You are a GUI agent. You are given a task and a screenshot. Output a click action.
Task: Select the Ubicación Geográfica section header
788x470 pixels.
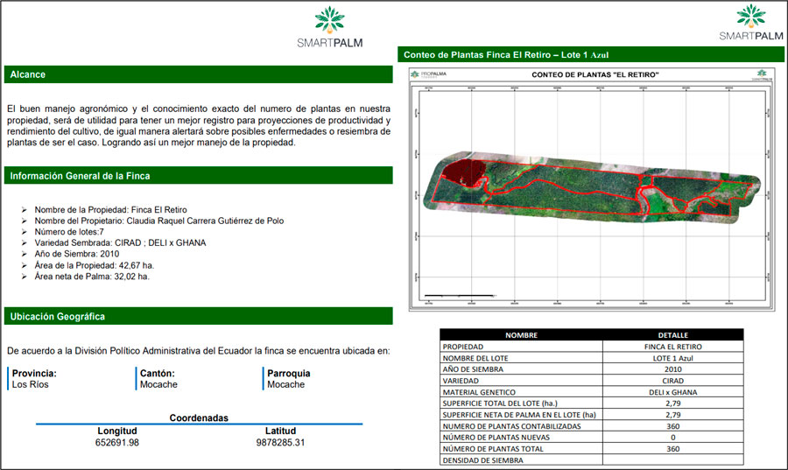coord(198,316)
